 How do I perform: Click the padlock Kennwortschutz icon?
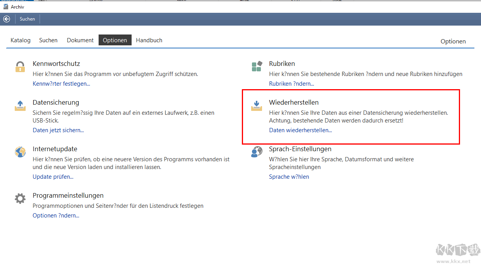point(20,66)
